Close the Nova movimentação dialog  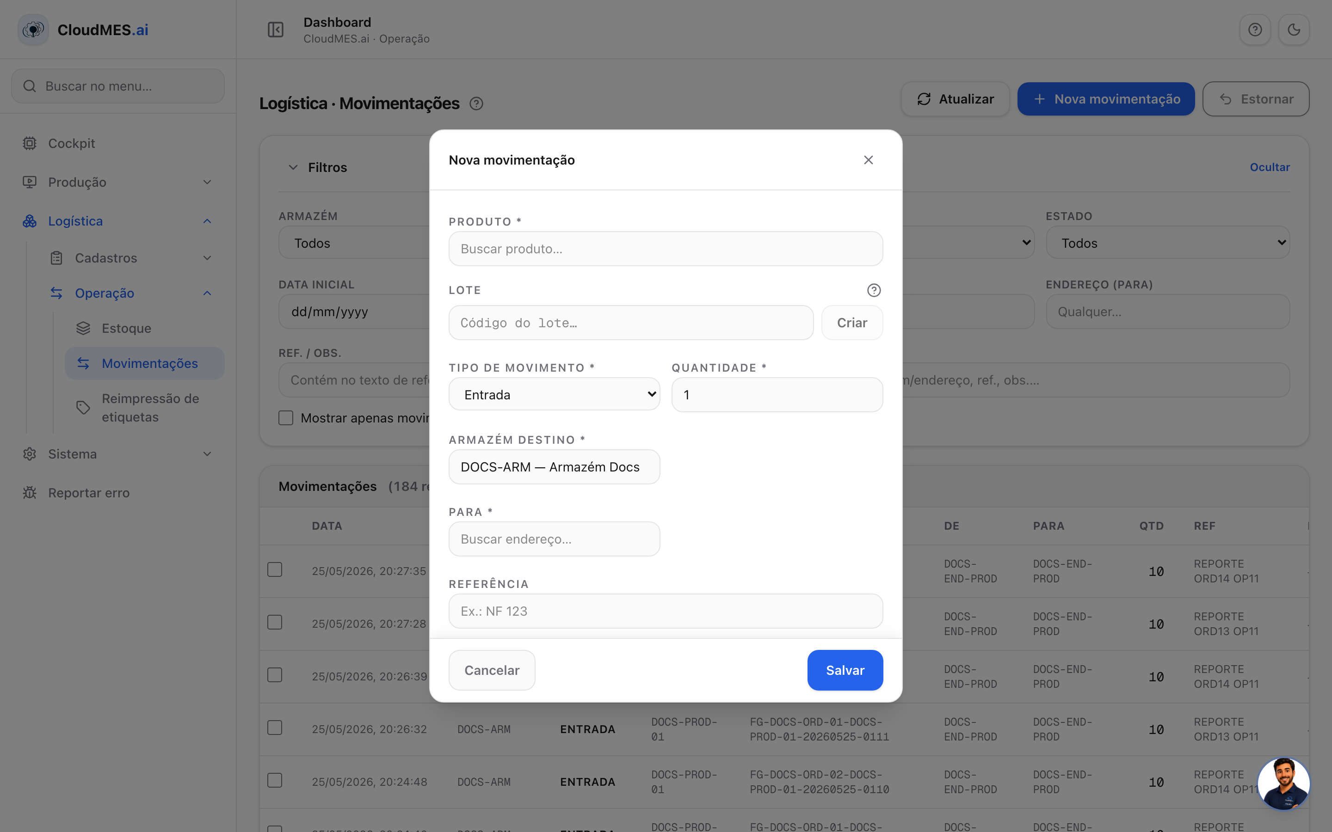(869, 160)
